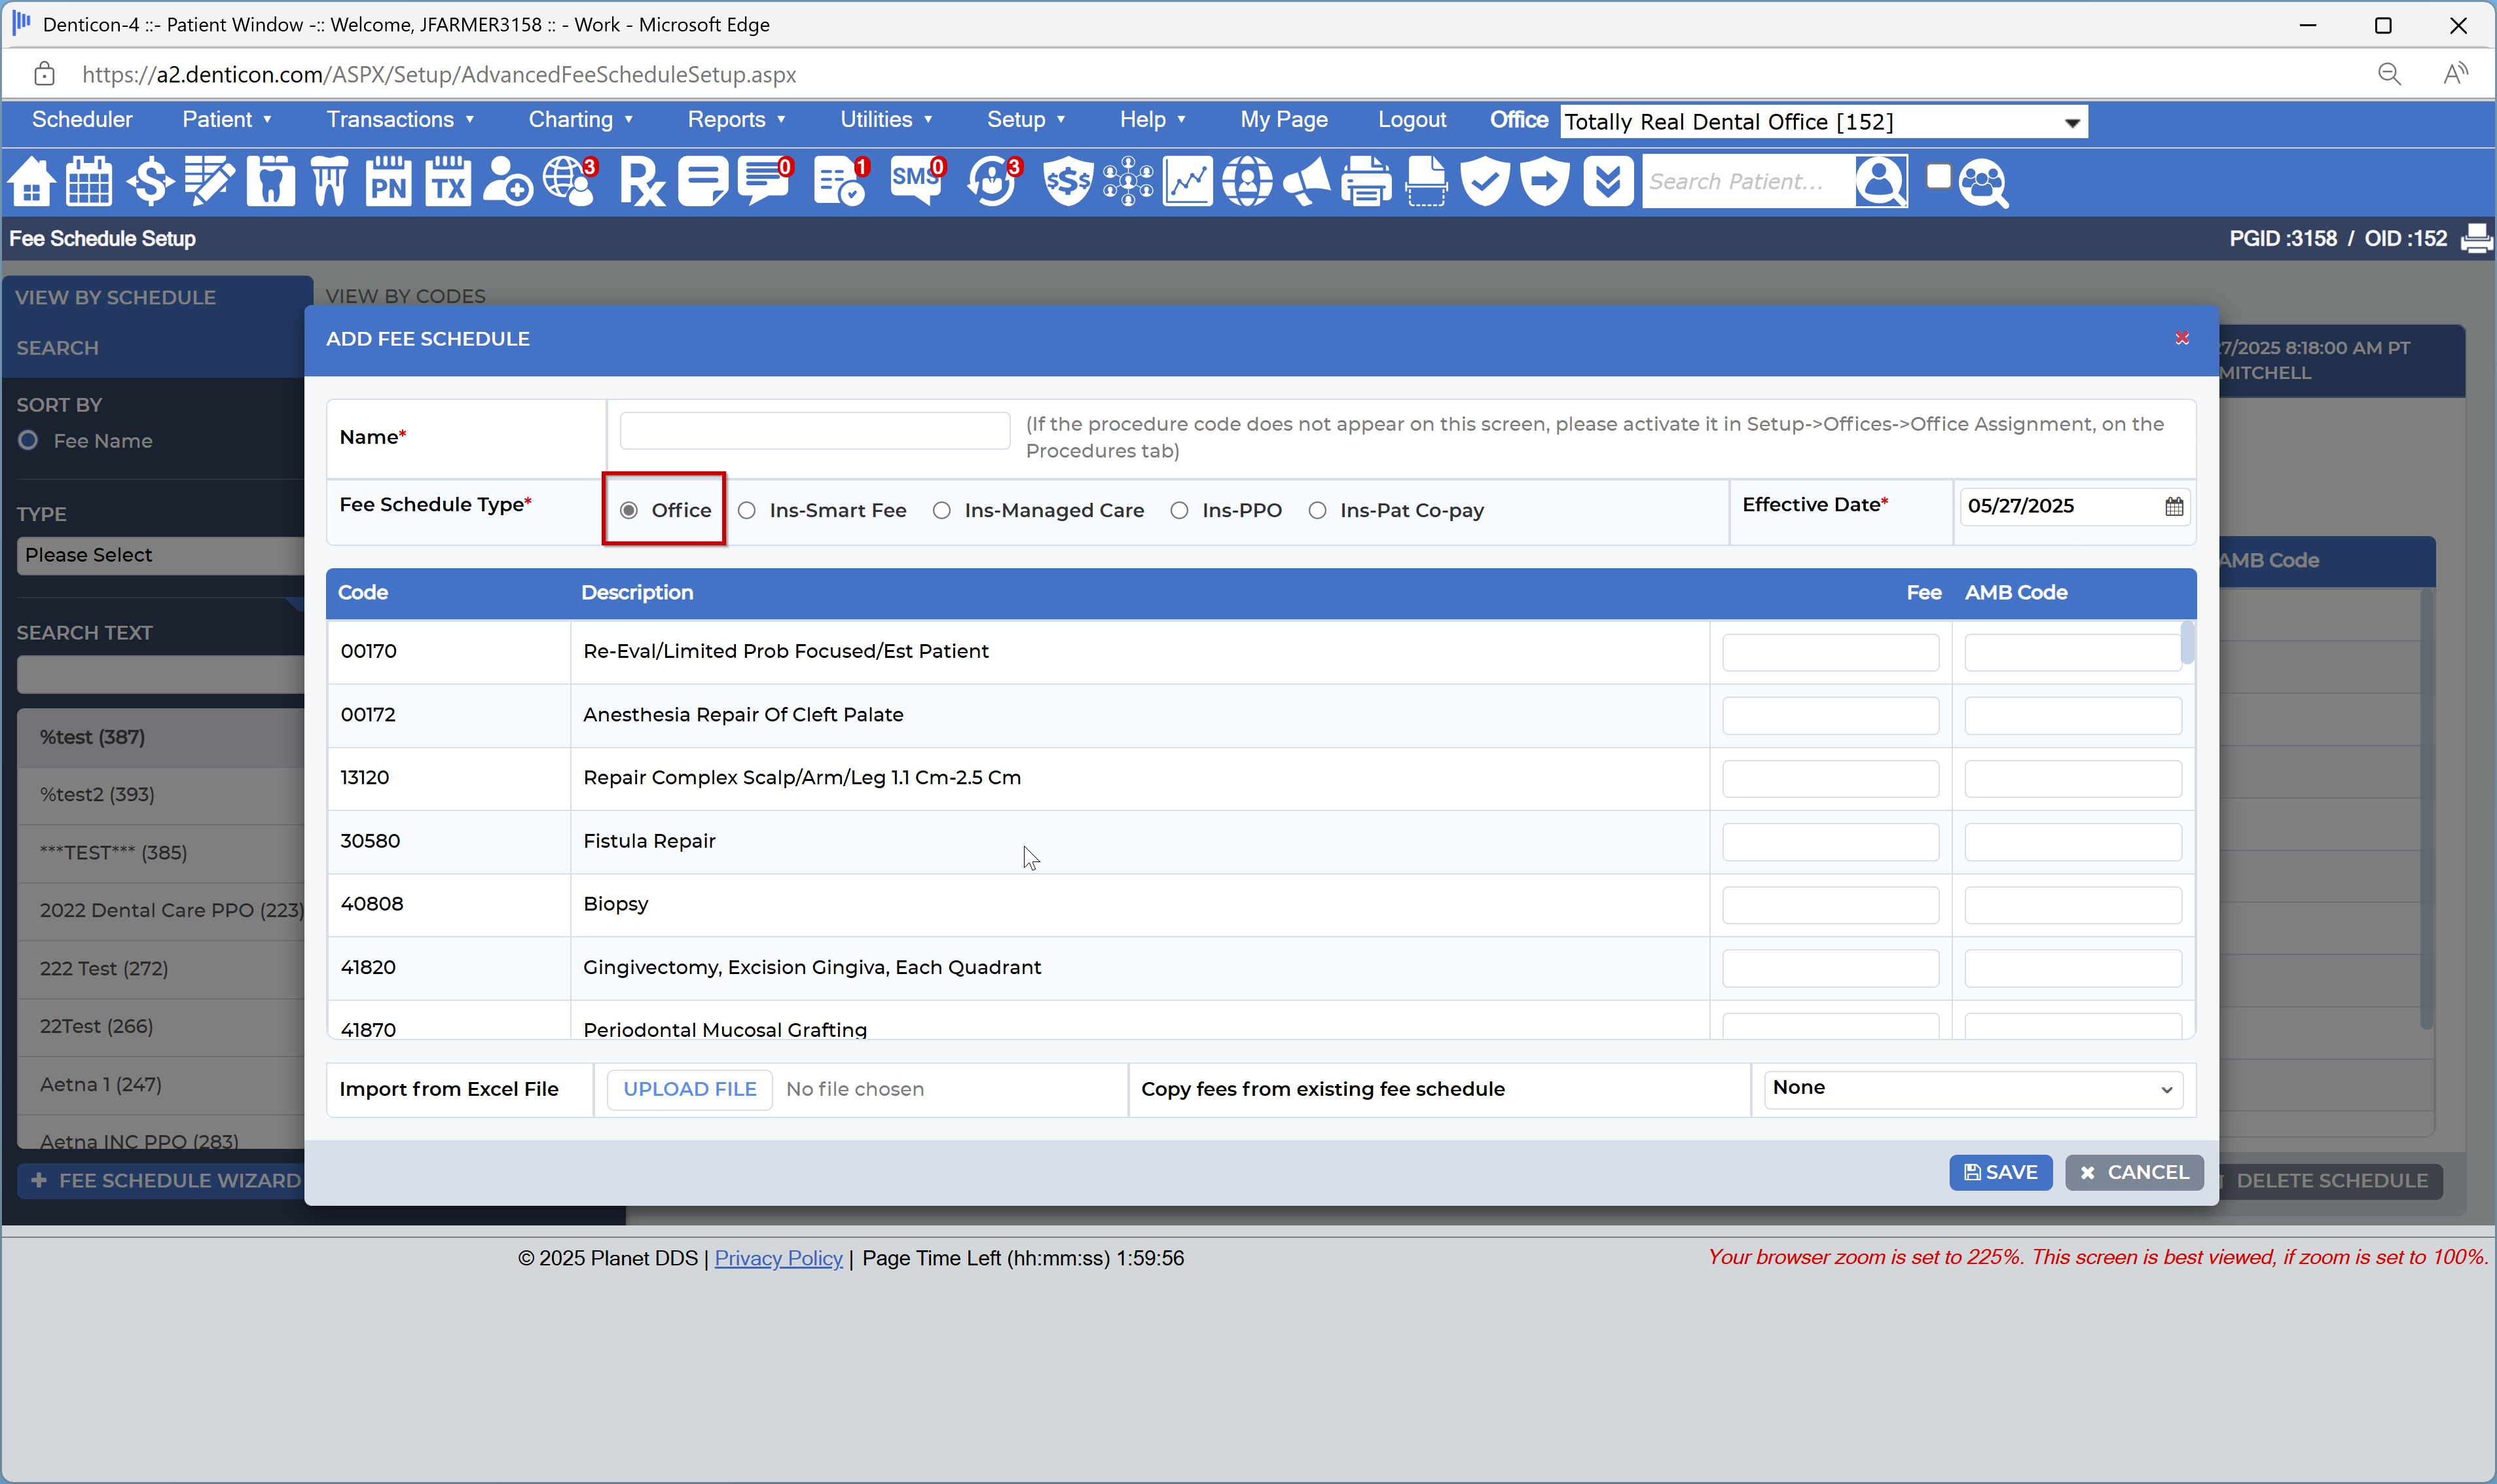Open the document scanner icon

pyautogui.click(x=1426, y=182)
